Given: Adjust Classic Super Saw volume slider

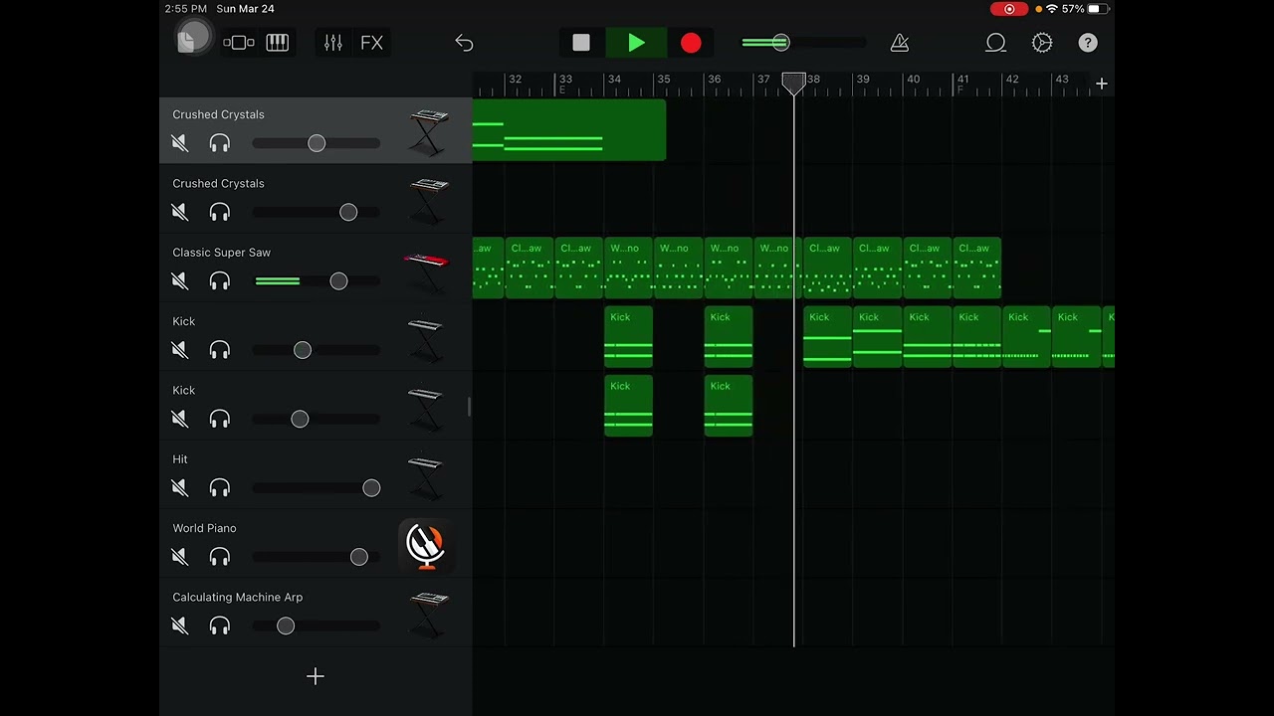Looking at the screenshot, I should (x=316, y=281).
